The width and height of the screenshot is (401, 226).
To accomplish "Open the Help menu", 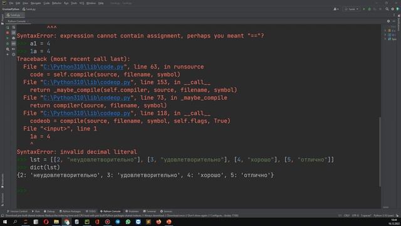I will pyautogui.click(x=101, y=3).
